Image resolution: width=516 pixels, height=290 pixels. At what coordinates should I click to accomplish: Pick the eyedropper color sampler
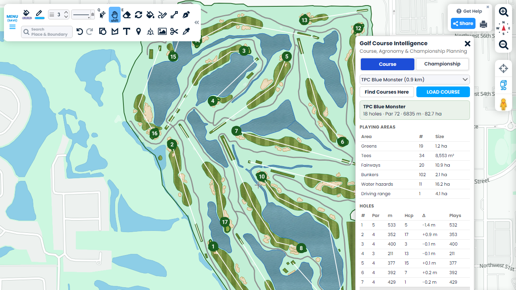[186, 31]
